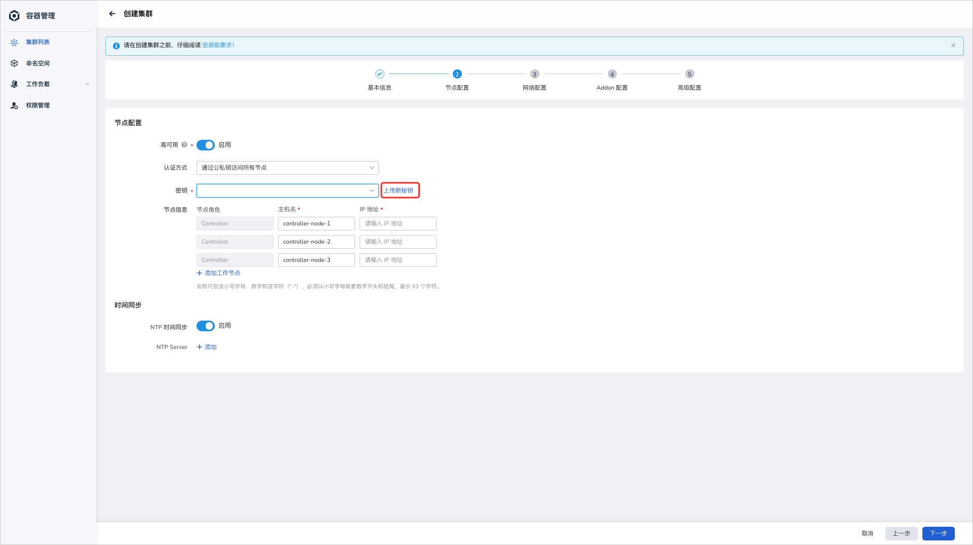Click the 容器管理 product title
The height and width of the screenshot is (545, 973).
tap(41, 16)
